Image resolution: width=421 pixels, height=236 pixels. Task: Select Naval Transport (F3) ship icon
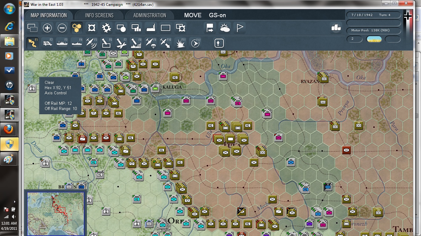coord(62,43)
